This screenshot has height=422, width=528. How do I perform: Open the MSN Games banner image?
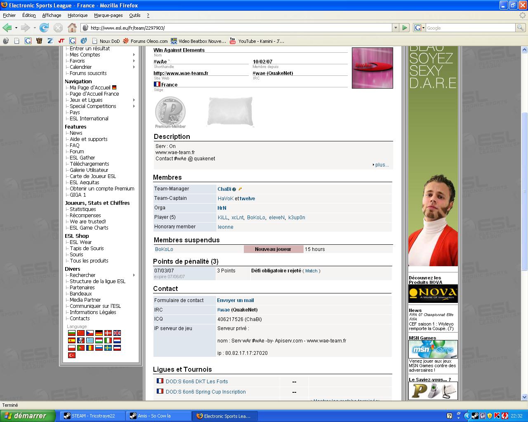(x=433, y=349)
